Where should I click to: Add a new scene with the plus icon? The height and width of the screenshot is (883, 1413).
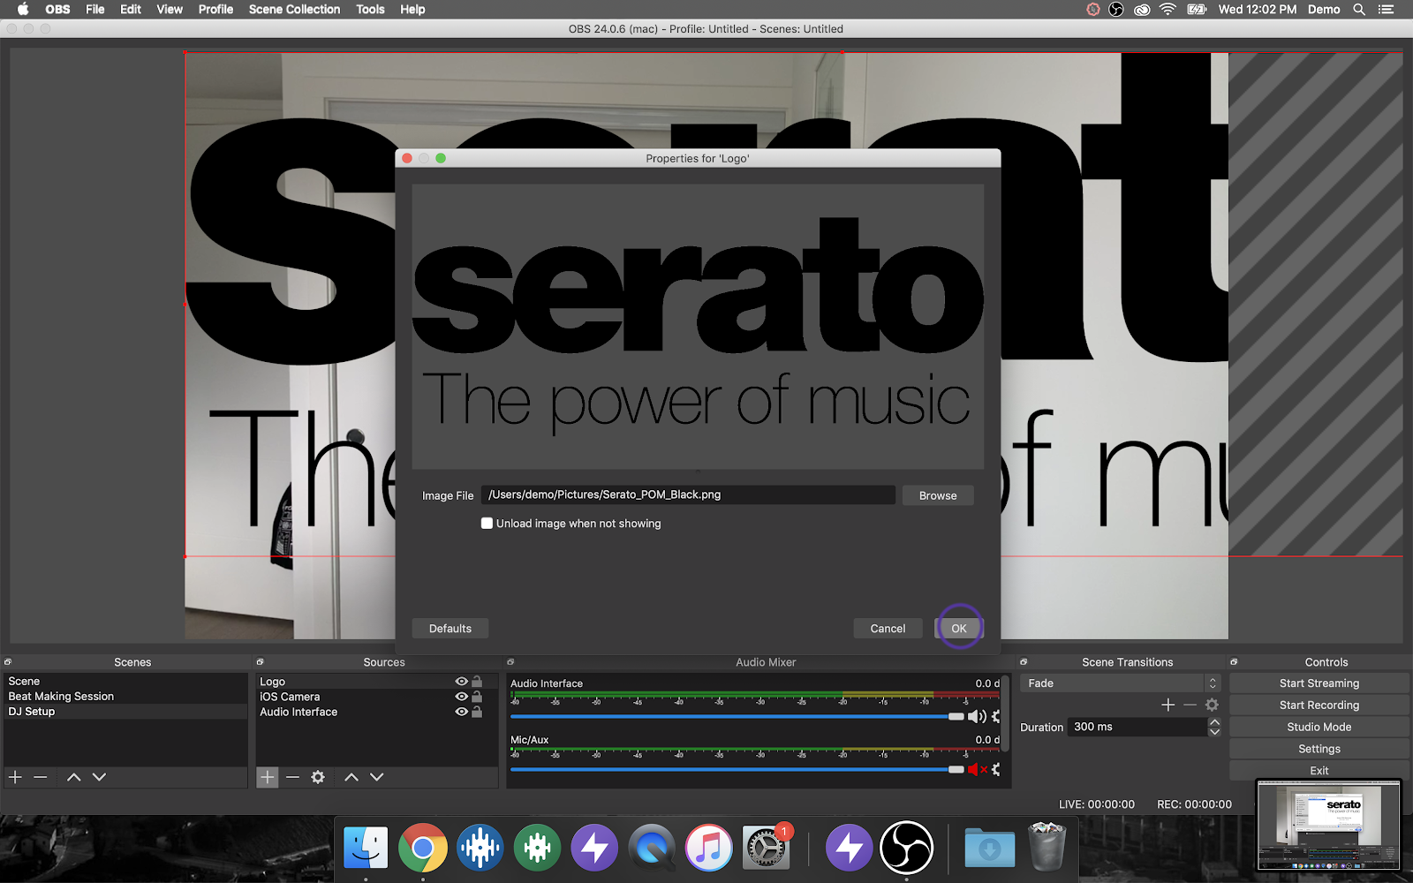15,777
